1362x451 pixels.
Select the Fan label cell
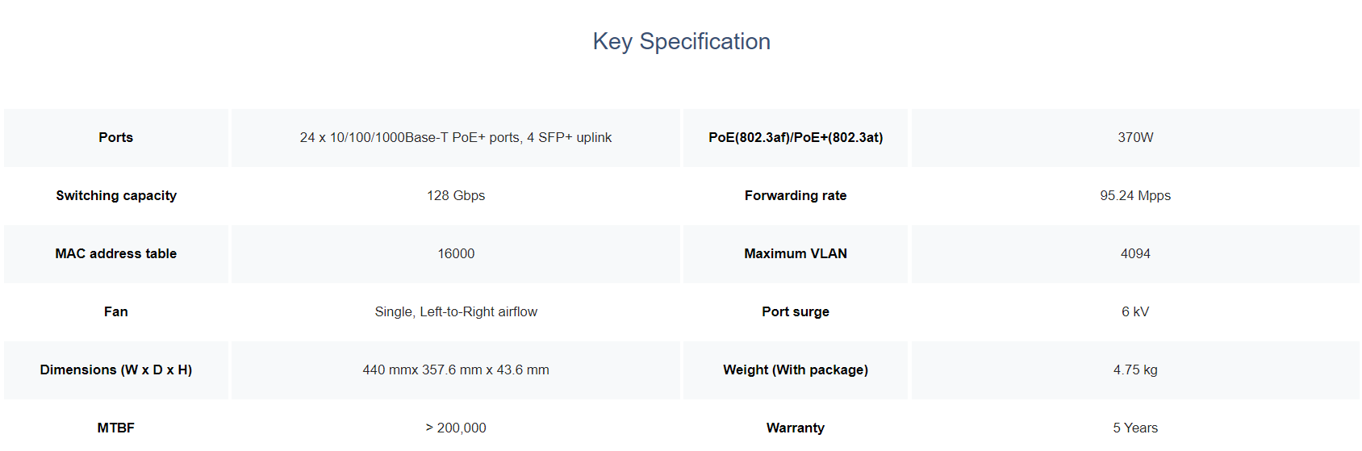point(116,312)
